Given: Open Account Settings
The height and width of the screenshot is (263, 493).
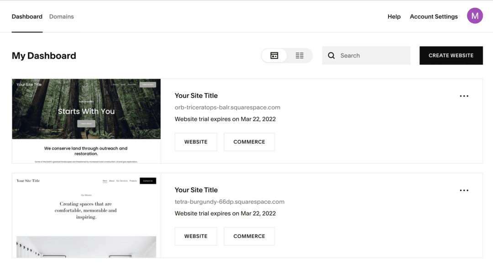Looking at the screenshot, I should (x=433, y=16).
